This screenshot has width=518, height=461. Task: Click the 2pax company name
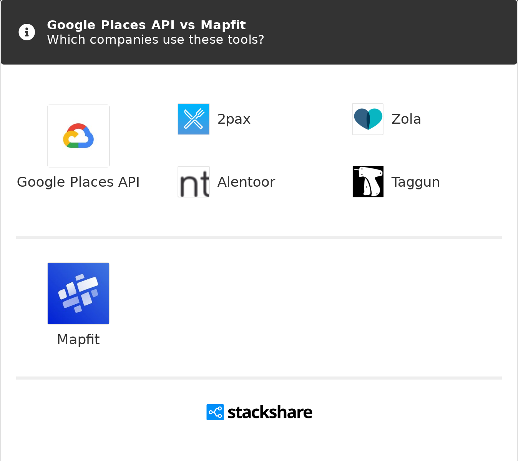click(x=234, y=119)
